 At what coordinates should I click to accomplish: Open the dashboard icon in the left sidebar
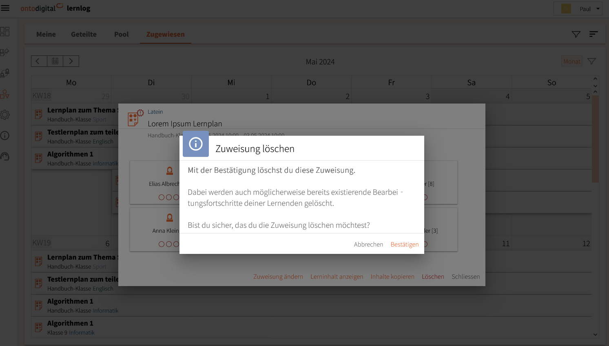pyautogui.click(x=5, y=31)
